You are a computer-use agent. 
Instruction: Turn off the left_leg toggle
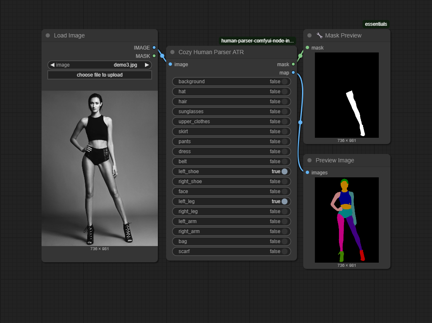(284, 201)
